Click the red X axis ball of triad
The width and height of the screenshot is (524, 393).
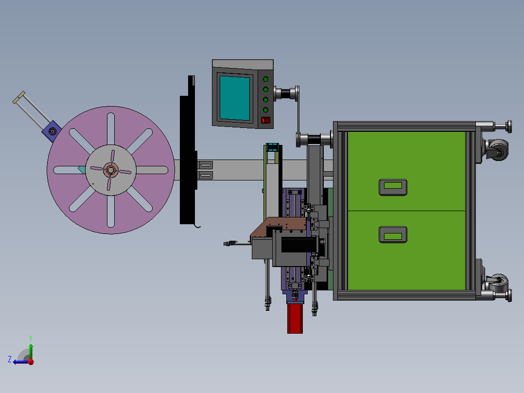[x=31, y=361]
